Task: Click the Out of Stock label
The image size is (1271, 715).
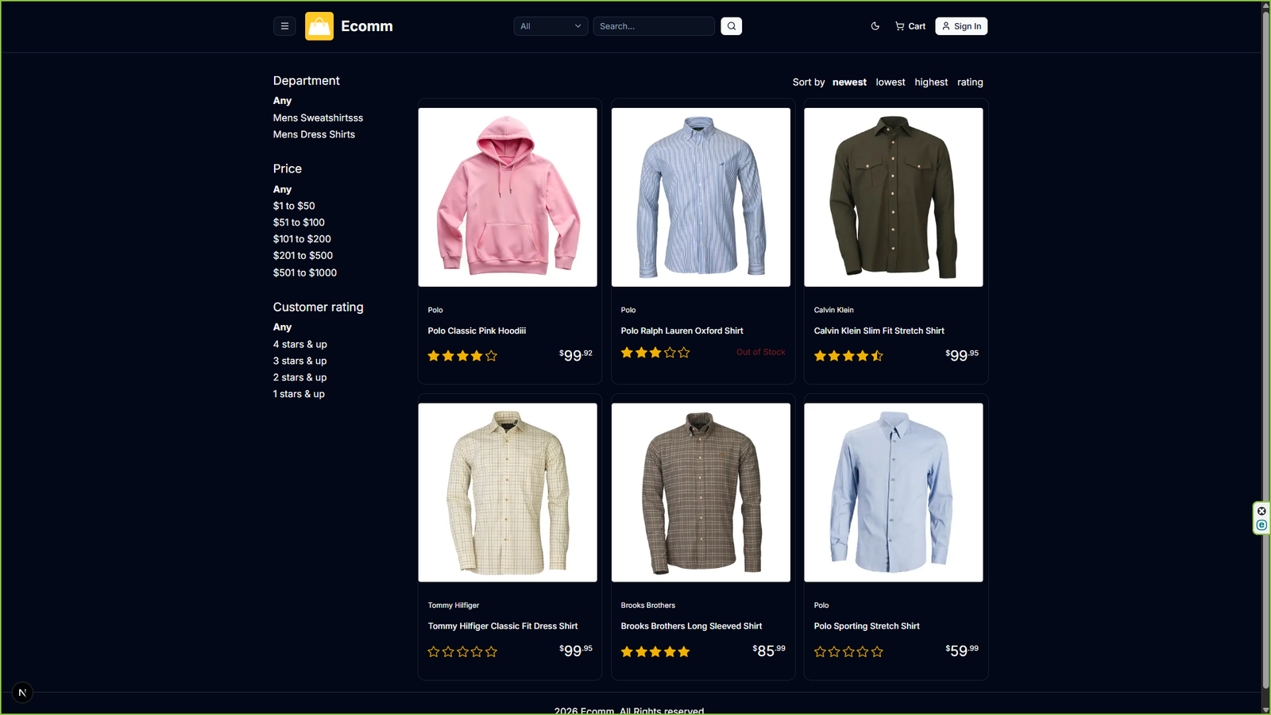Action: (x=760, y=352)
